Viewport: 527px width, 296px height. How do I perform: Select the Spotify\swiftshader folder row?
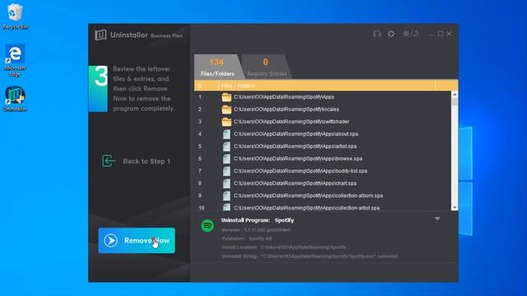tap(323, 122)
